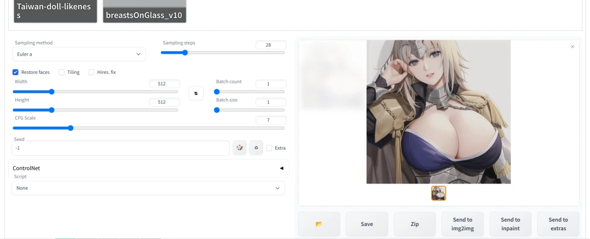This screenshot has width=590, height=239.
Task: Click the CFG Scale slider
Action: [149, 128]
